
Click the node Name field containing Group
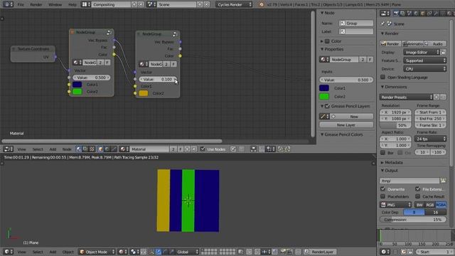tap(356, 23)
